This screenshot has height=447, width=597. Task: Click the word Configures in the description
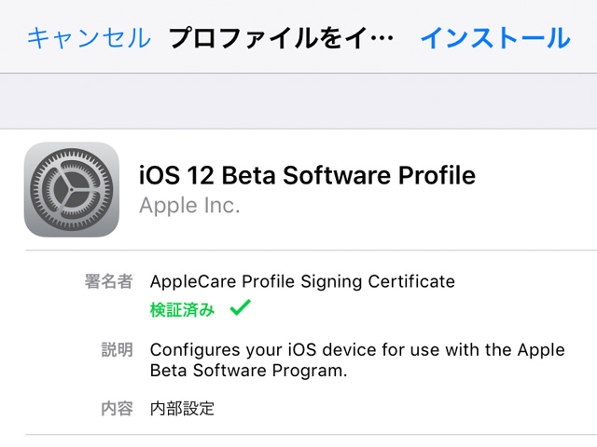tap(189, 350)
